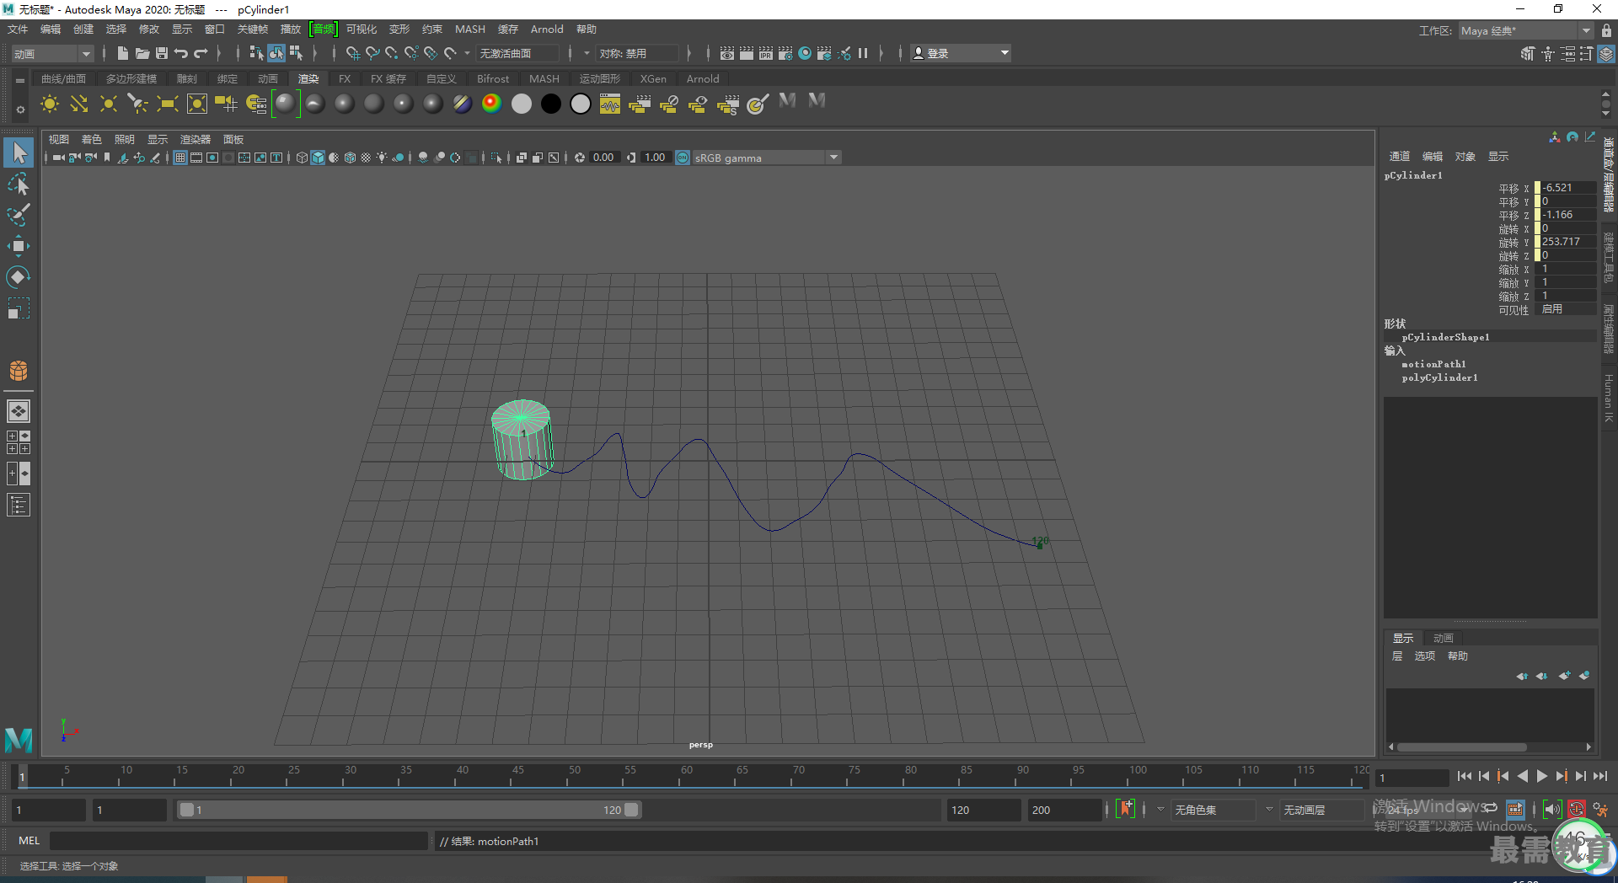Click the 平移 X value field -6.521

1567,188
